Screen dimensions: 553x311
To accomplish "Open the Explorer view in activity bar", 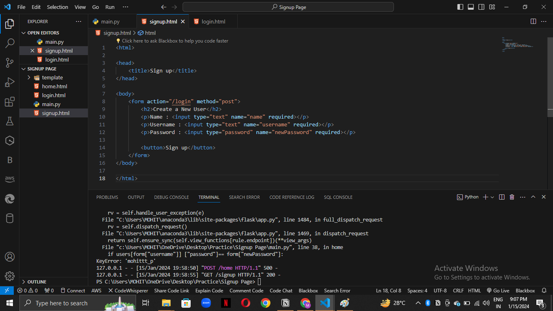I will coord(9,24).
